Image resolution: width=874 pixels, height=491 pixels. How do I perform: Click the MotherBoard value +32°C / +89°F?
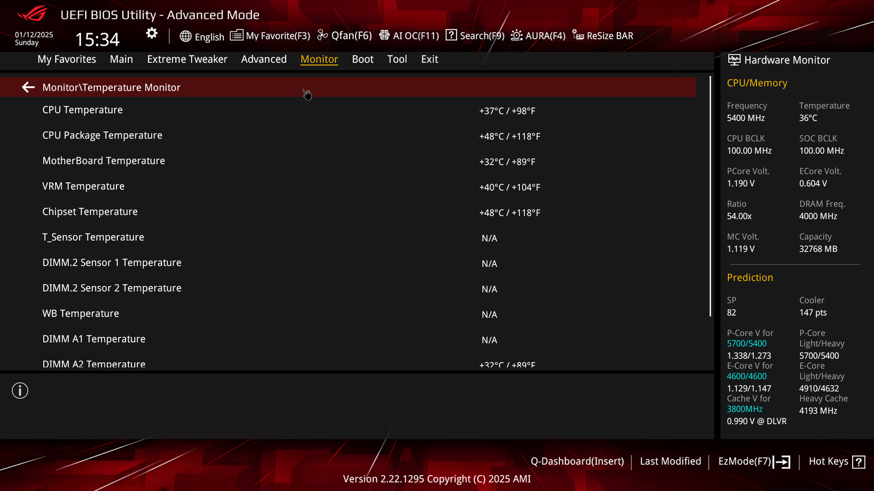pos(507,161)
